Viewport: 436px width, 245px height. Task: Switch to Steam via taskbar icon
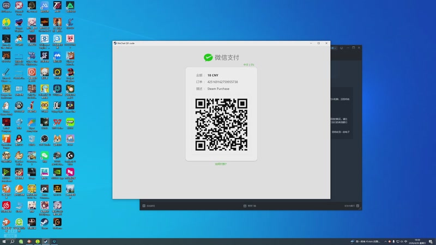(46, 242)
